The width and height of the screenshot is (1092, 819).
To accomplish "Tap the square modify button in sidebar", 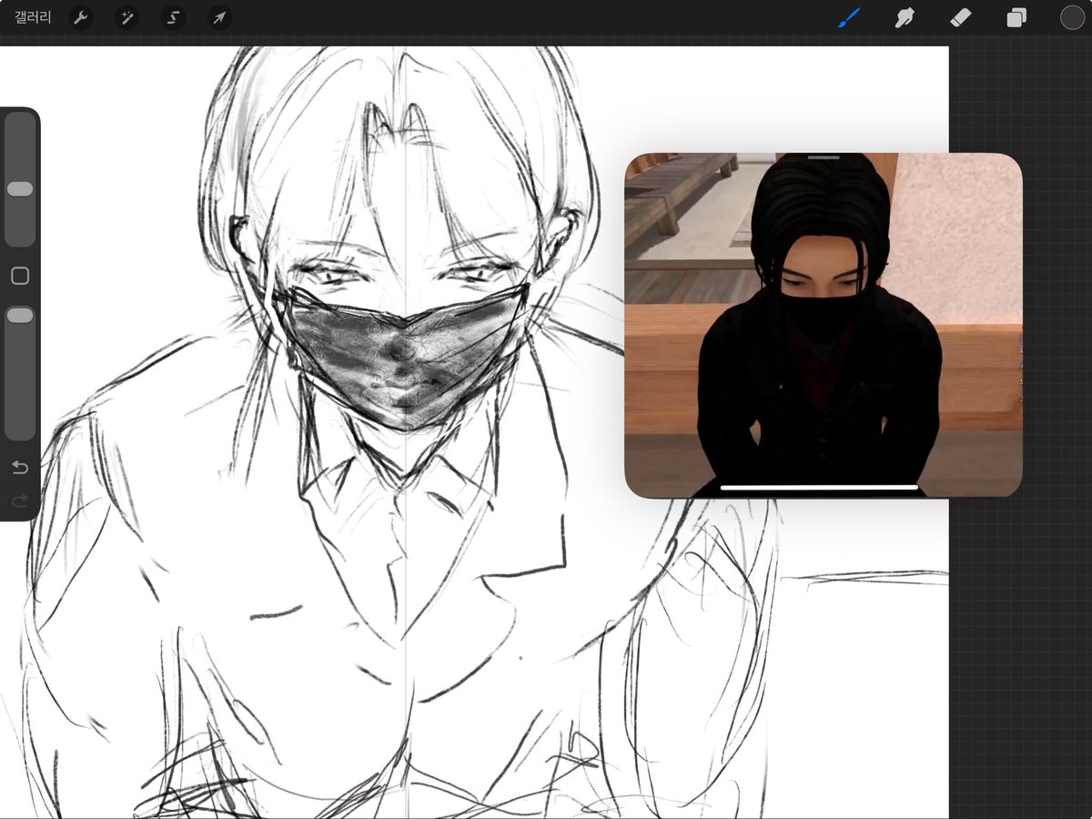I will tap(20, 276).
